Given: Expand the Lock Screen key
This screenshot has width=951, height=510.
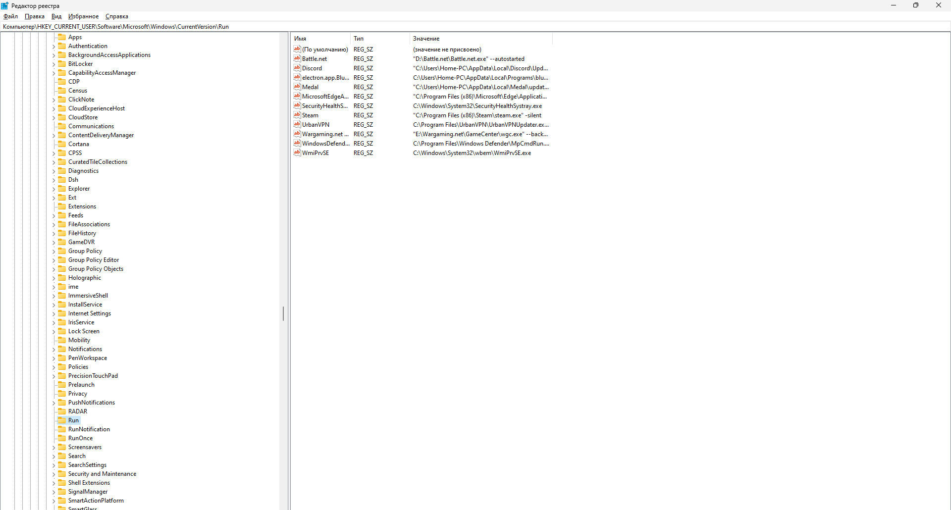Looking at the screenshot, I should coord(54,332).
